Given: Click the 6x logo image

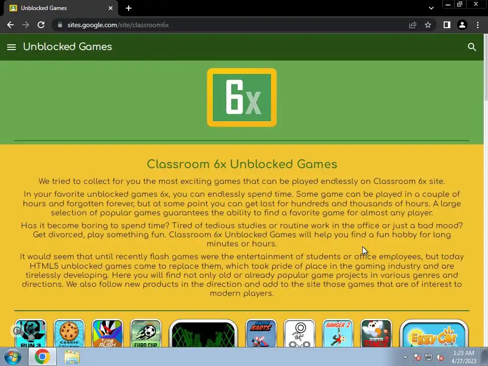Looking at the screenshot, I should pos(242,97).
